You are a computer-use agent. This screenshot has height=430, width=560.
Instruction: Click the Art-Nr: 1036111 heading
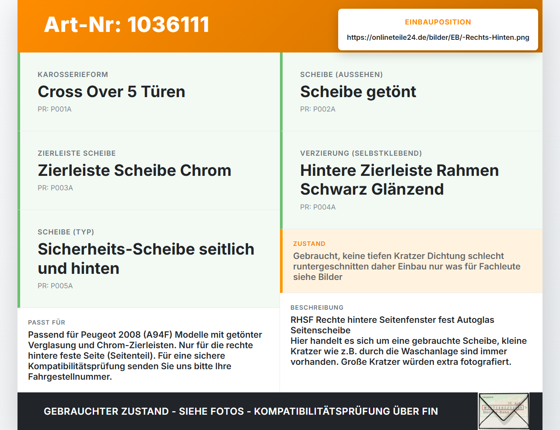pyautogui.click(x=127, y=24)
